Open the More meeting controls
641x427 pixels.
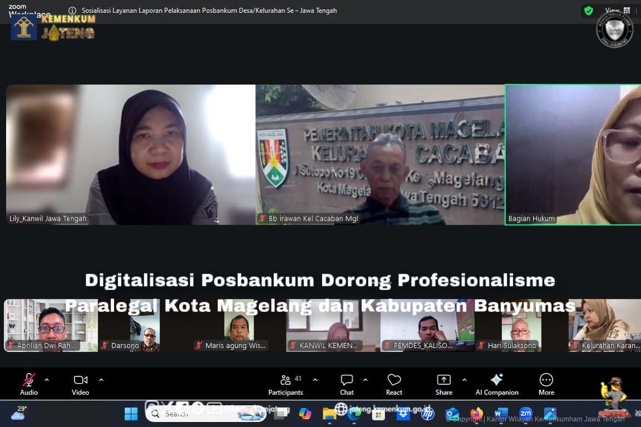click(546, 384)
